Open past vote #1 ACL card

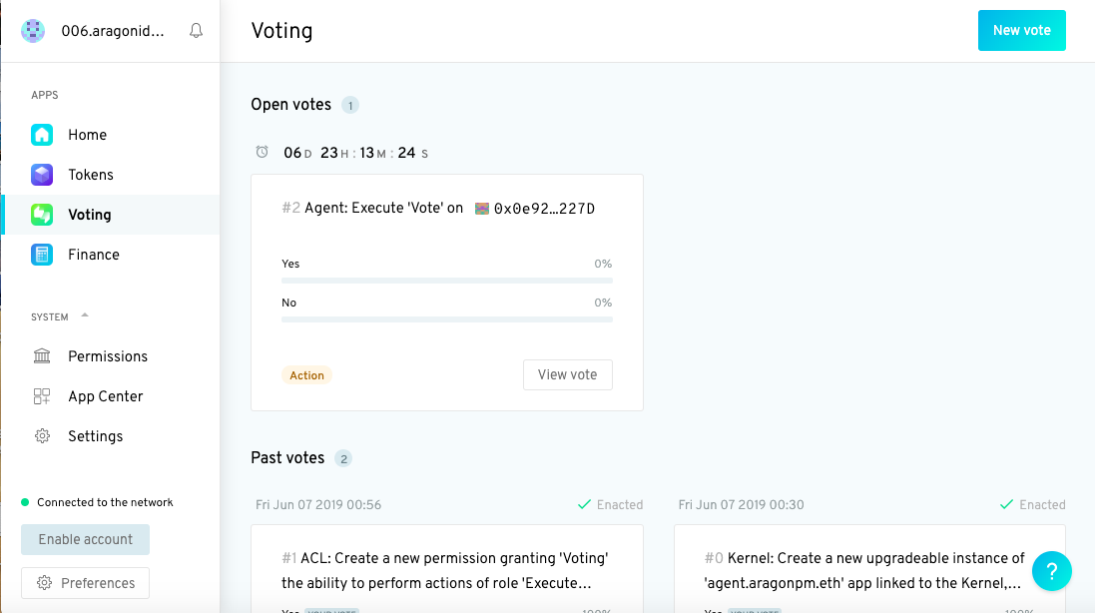(447, 569)
